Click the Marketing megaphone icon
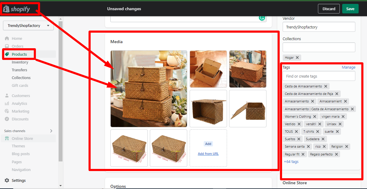This screenshot has height=189, width=367. (7, 111)
